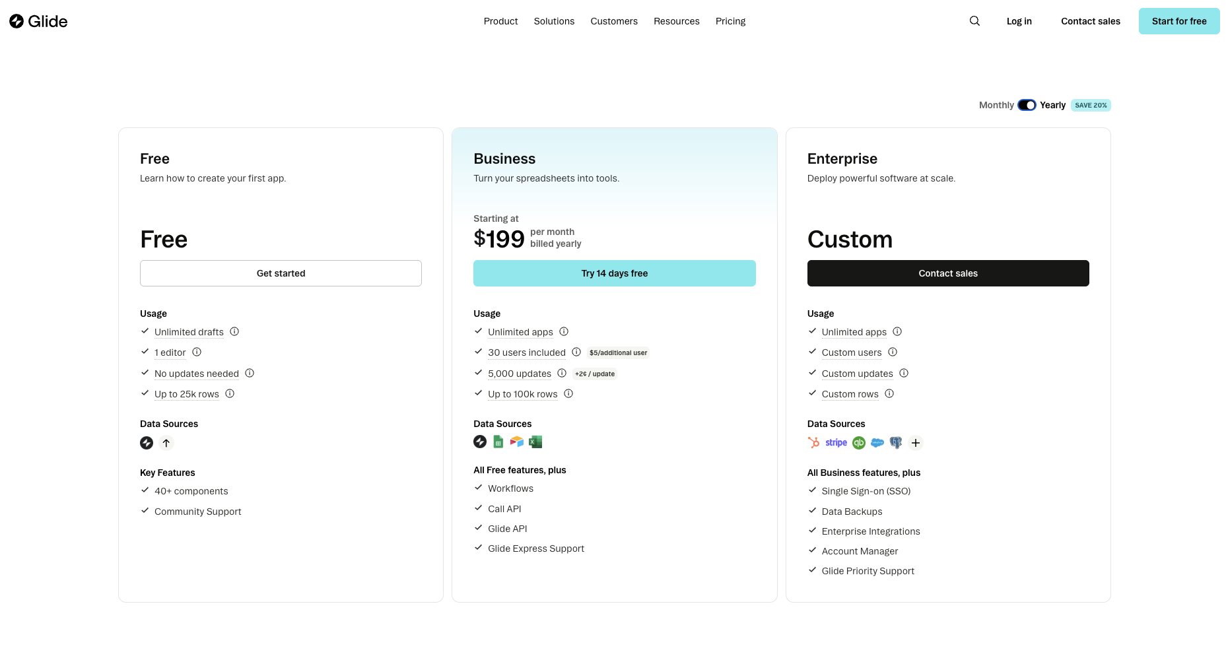This screenshot has height=664, width=1228.
Task: Click info icon next to 5,000 updates
Action: [x=562, y=373]
